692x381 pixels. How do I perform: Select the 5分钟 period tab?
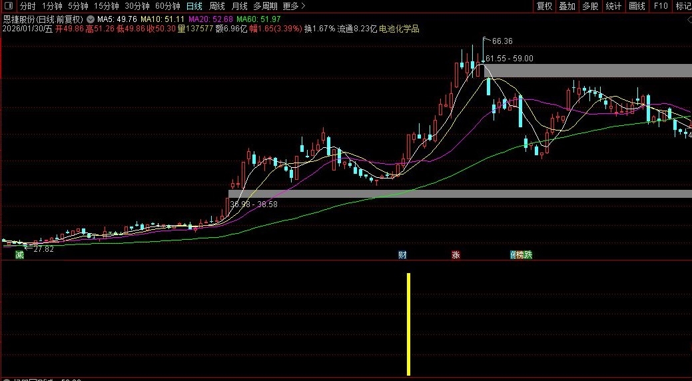(78, 6)
